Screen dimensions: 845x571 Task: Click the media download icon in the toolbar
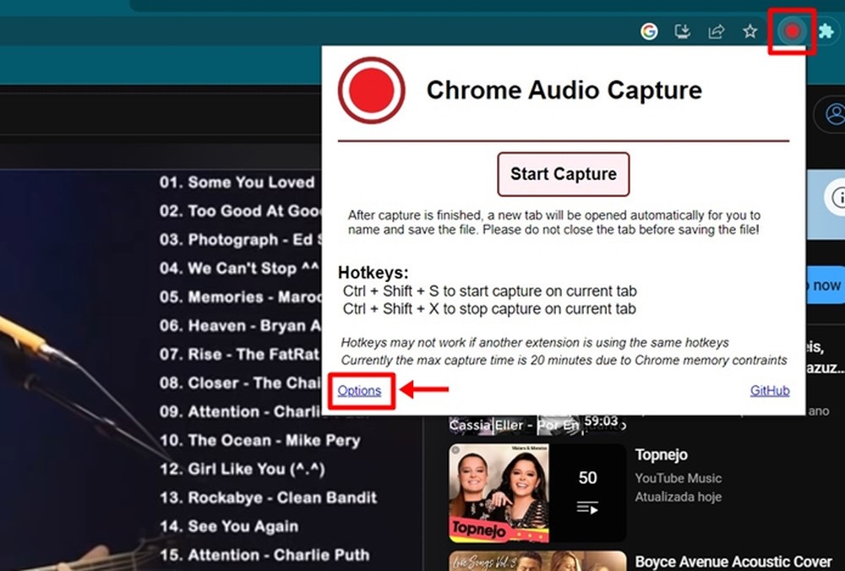point(681,31)
